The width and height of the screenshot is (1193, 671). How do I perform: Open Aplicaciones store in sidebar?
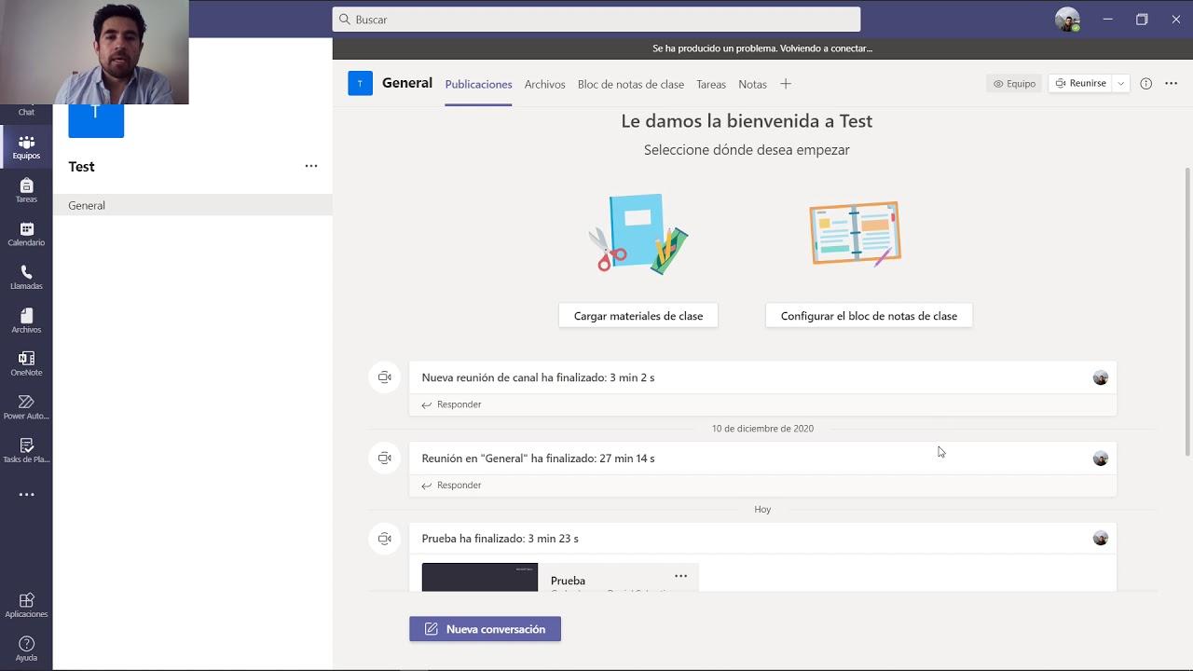pyautogui.click(x=26, y=605)
